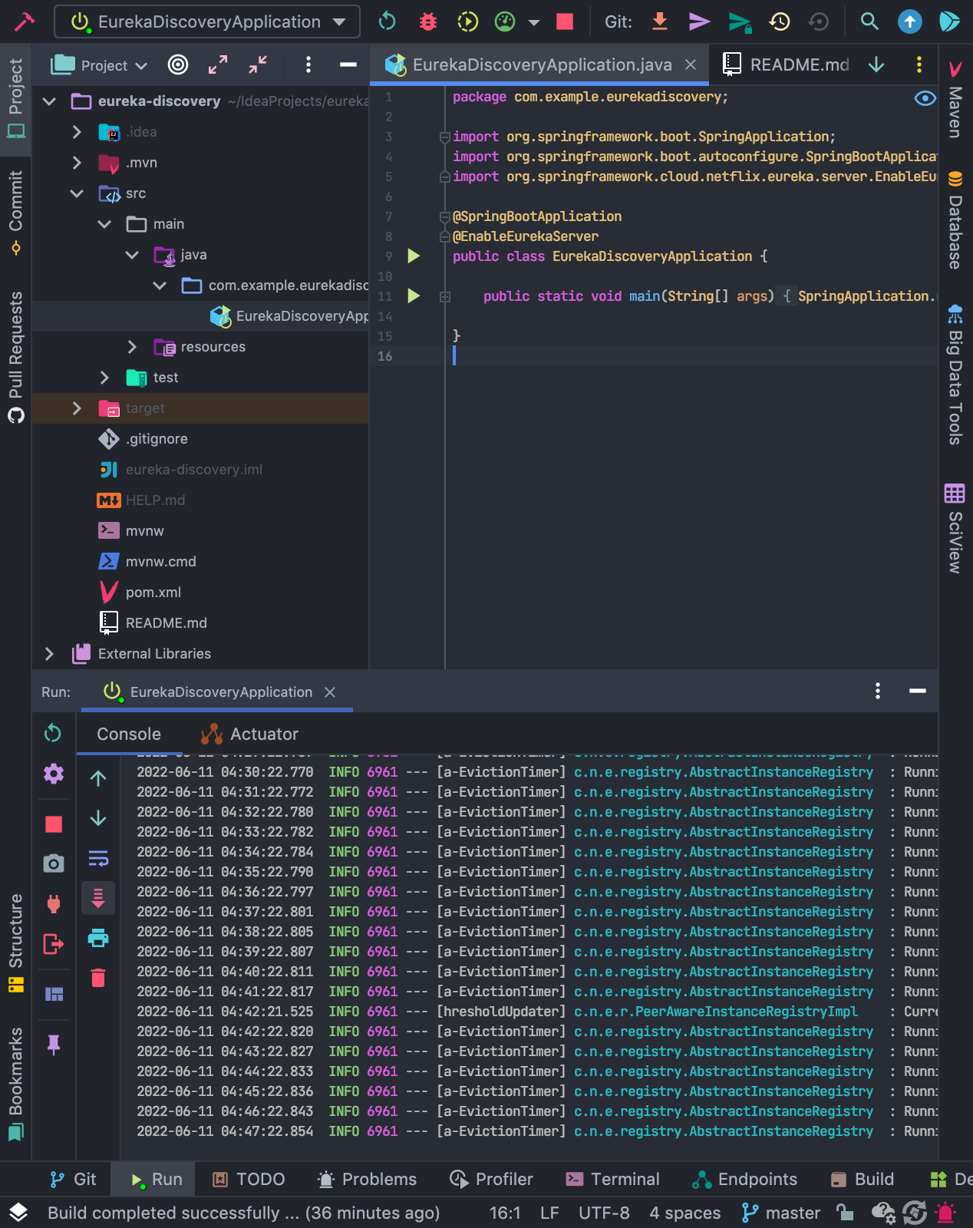The height and width of the screenshot is (1228, 973).
Task: Toggle the Database tool window
Action: click(955, 220)
